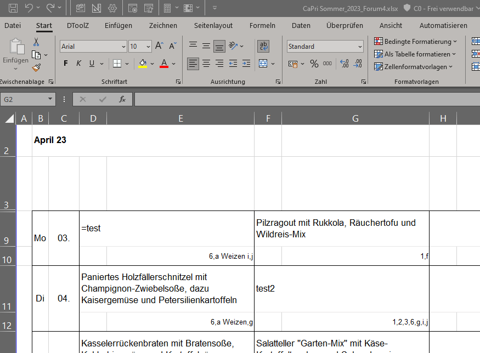Apply the red font color
The height and width of the screenshot is (353, 480).
coord(164,64)
